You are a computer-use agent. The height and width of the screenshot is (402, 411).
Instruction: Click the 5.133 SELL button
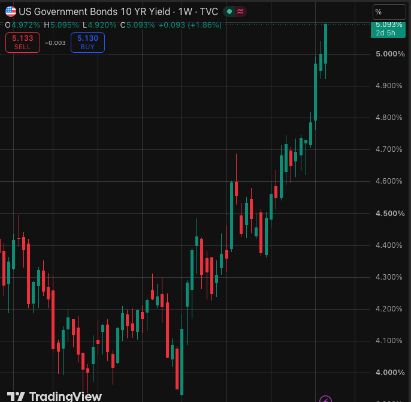23,43
